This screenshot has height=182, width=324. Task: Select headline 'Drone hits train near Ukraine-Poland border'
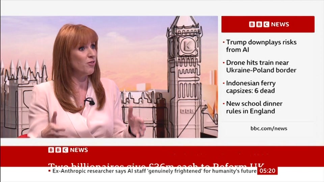pos(261,66)
